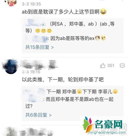Expand the 共6条回复 replies thread
This screenshot has width=128, height=136.
(x=38, y=115)
